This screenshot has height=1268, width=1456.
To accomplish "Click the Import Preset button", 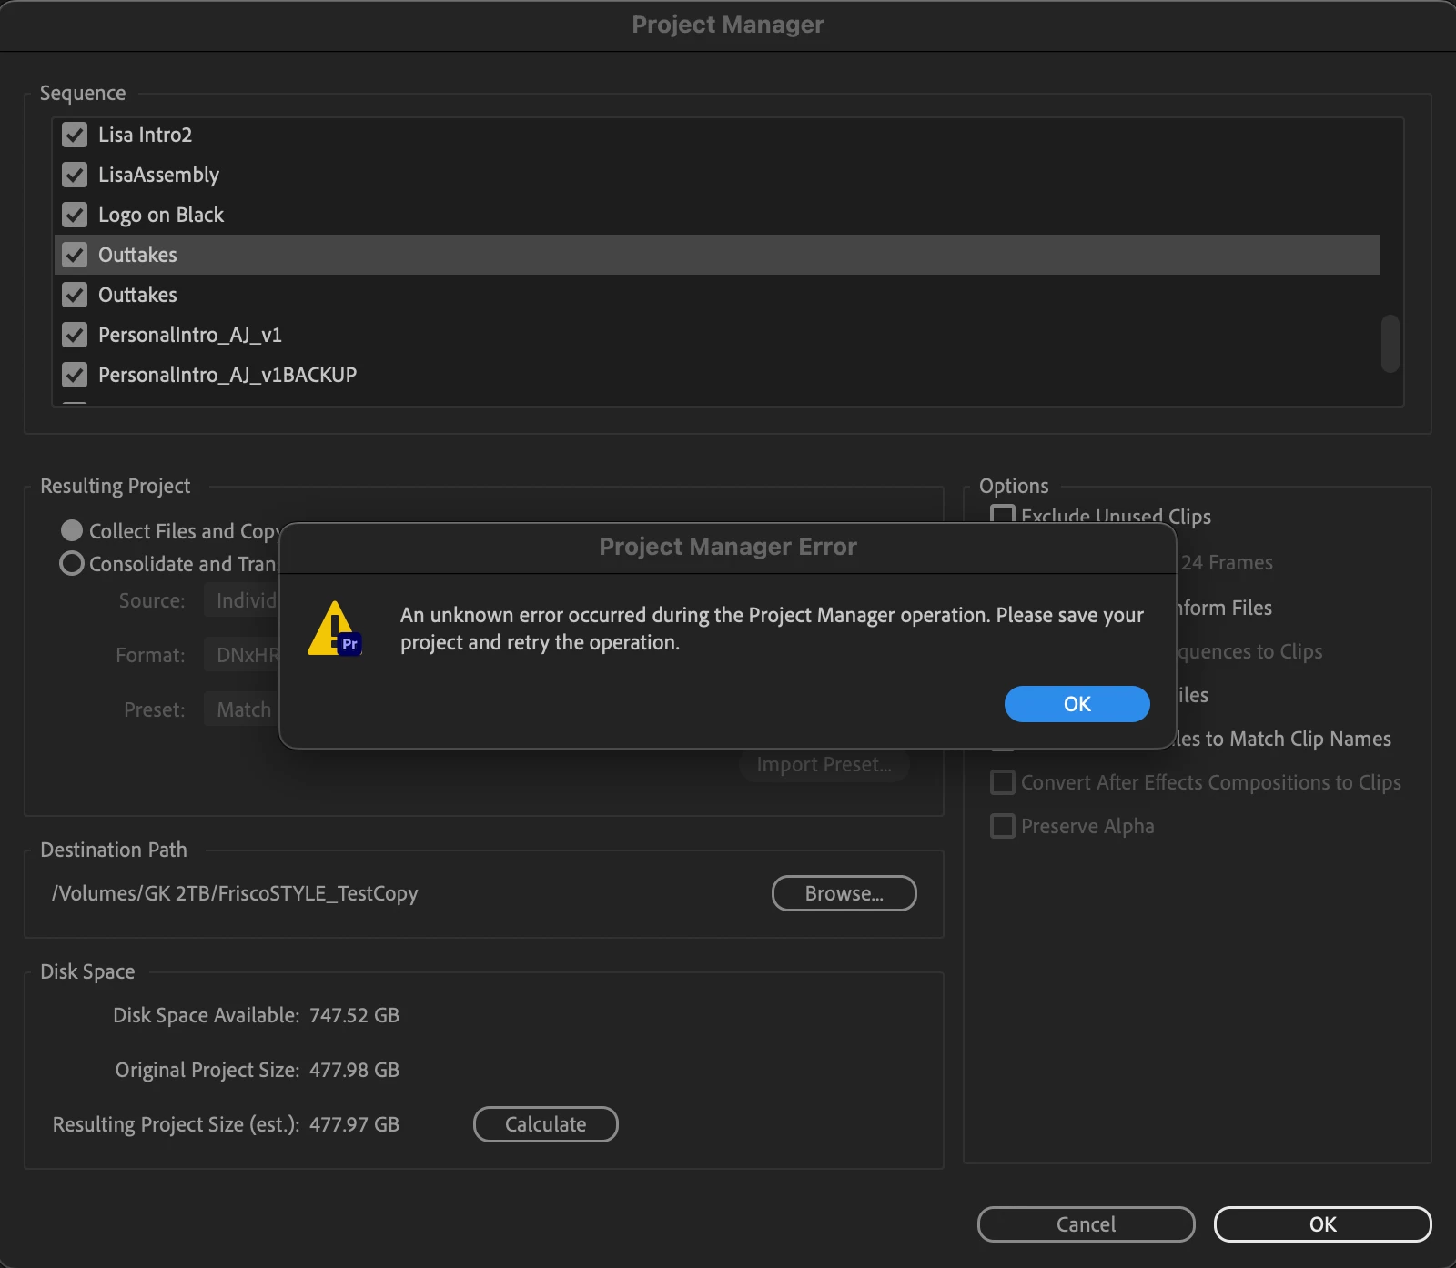I will pyautogui.click(x=824, y=765).
